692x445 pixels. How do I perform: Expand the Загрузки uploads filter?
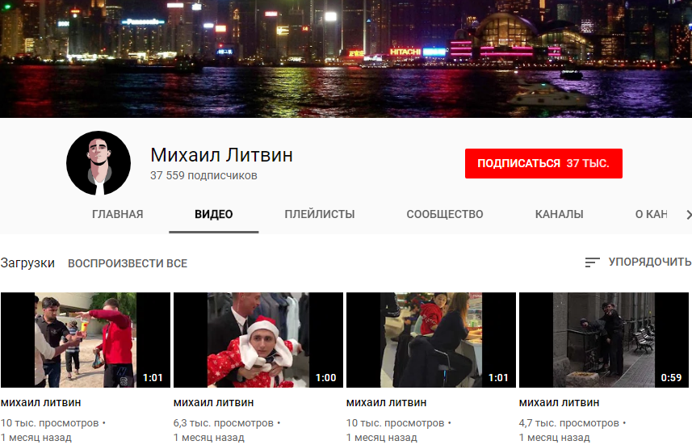point(27,263)
